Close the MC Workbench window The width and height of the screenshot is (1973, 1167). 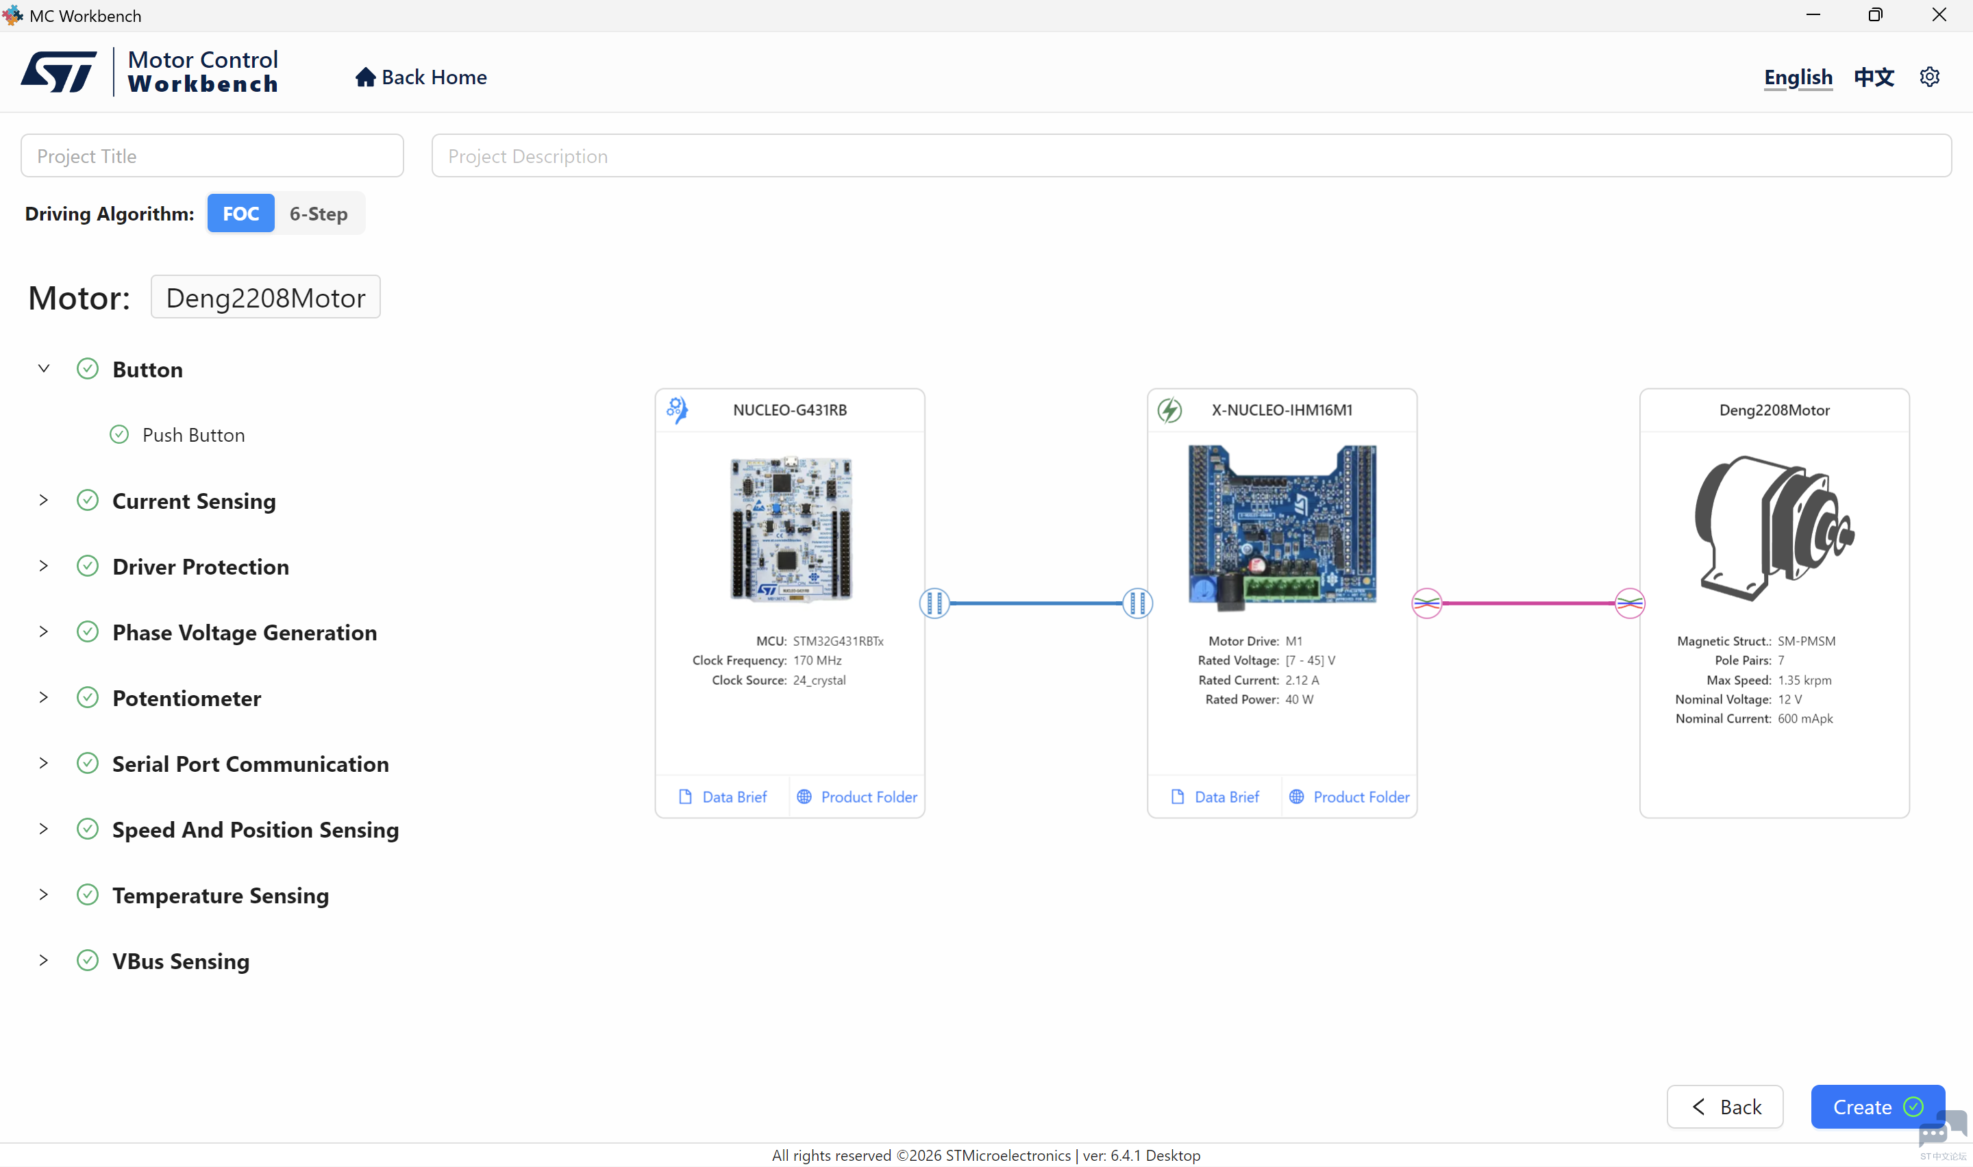click(1939, 15)
